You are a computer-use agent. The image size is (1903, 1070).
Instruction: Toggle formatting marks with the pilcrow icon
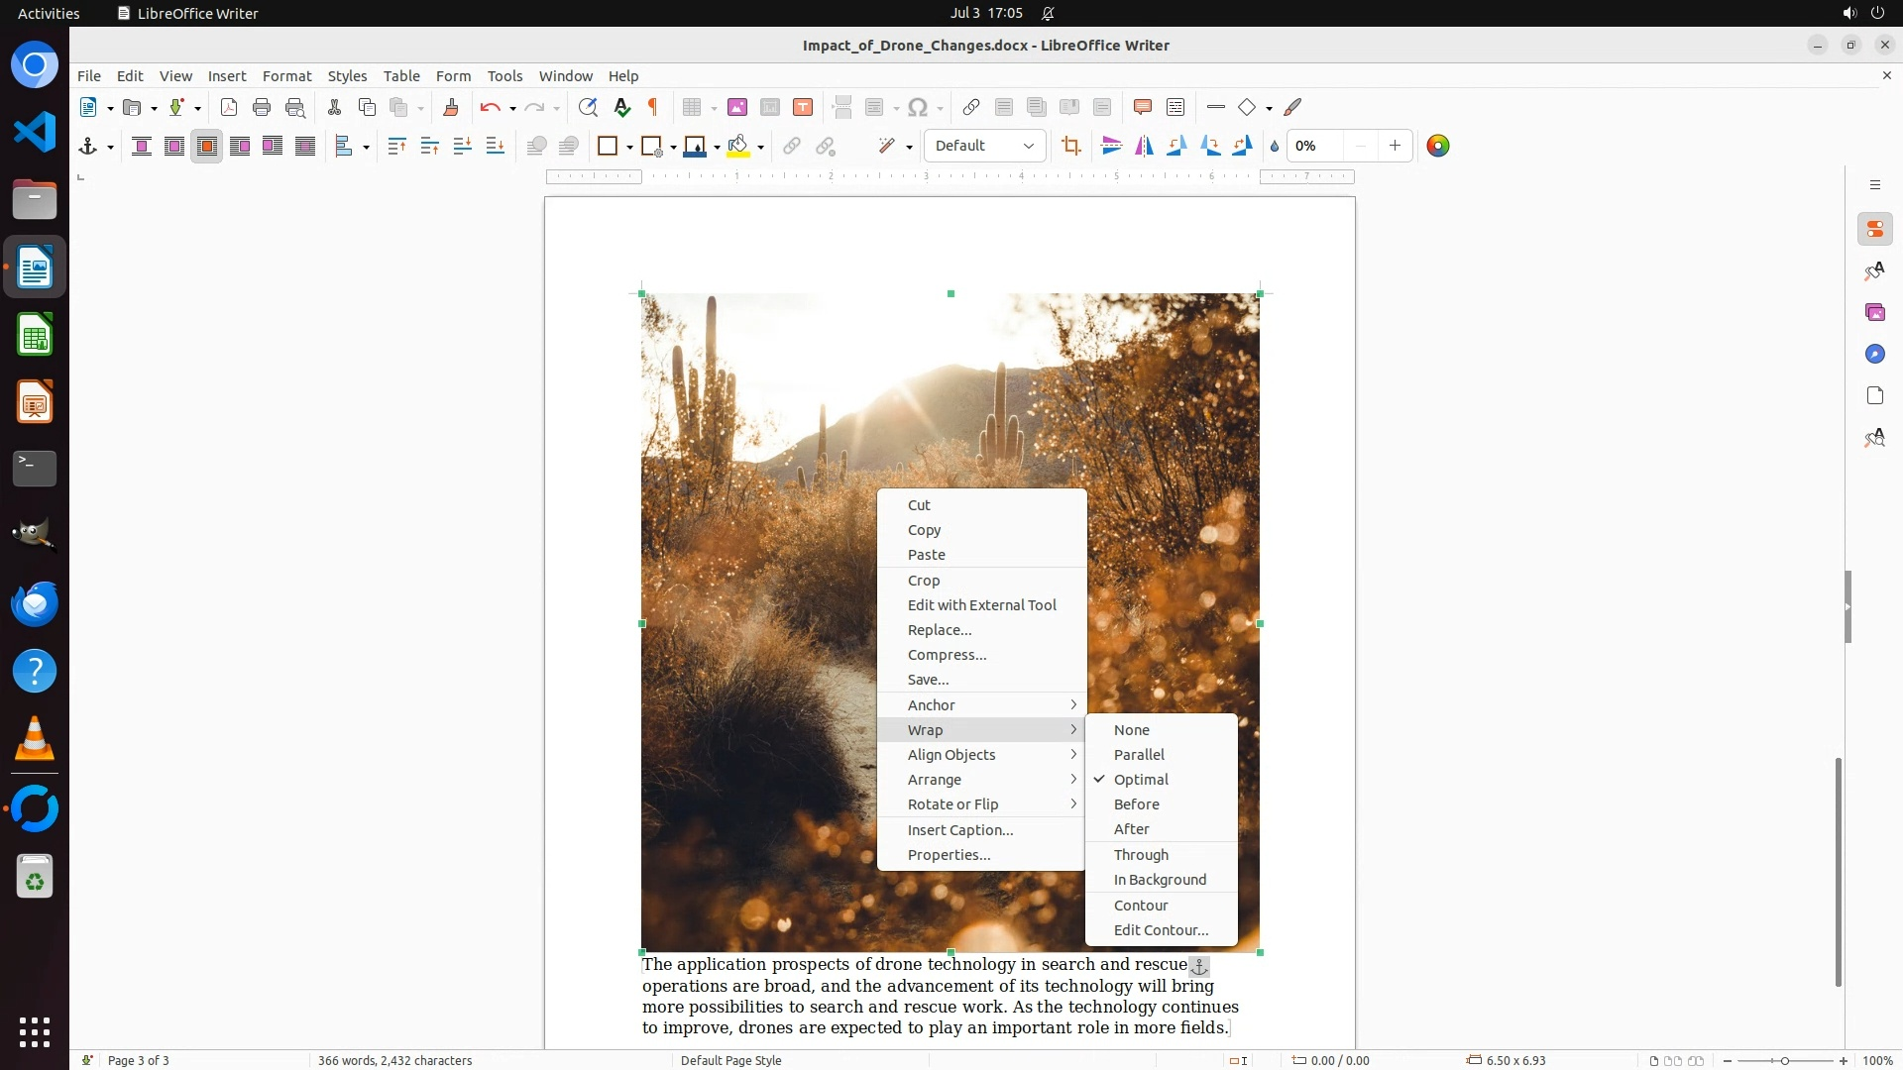653,107
